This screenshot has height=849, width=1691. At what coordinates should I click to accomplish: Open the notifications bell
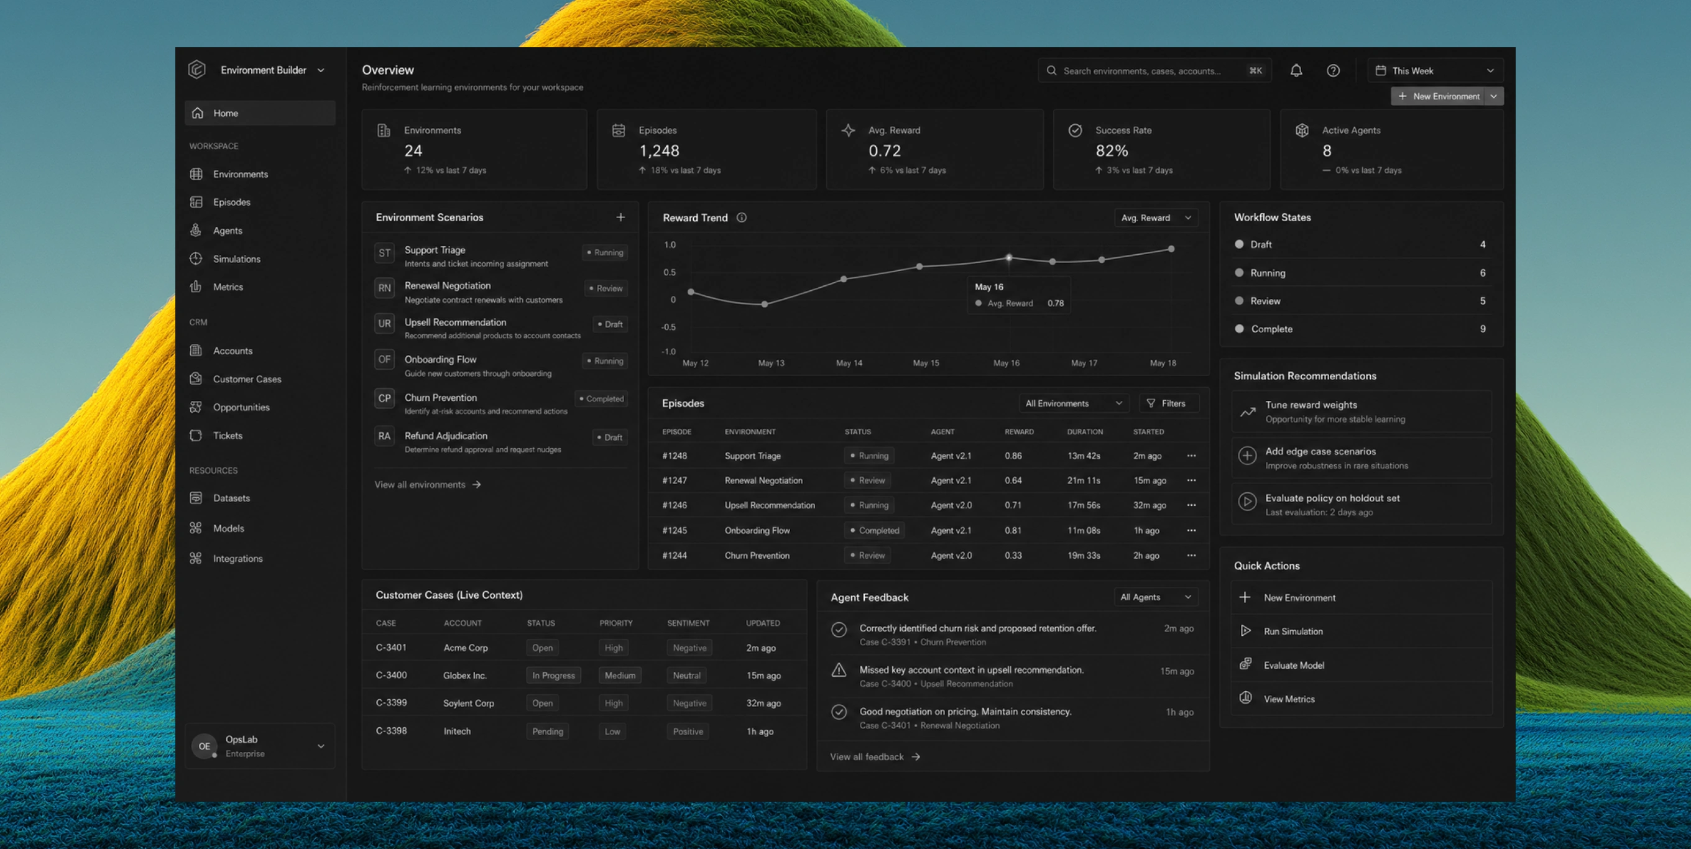point(1296,70)
